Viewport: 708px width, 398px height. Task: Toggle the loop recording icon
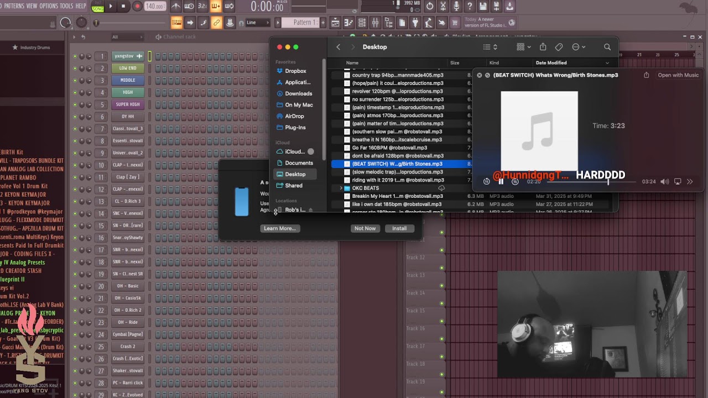(229, 7)
